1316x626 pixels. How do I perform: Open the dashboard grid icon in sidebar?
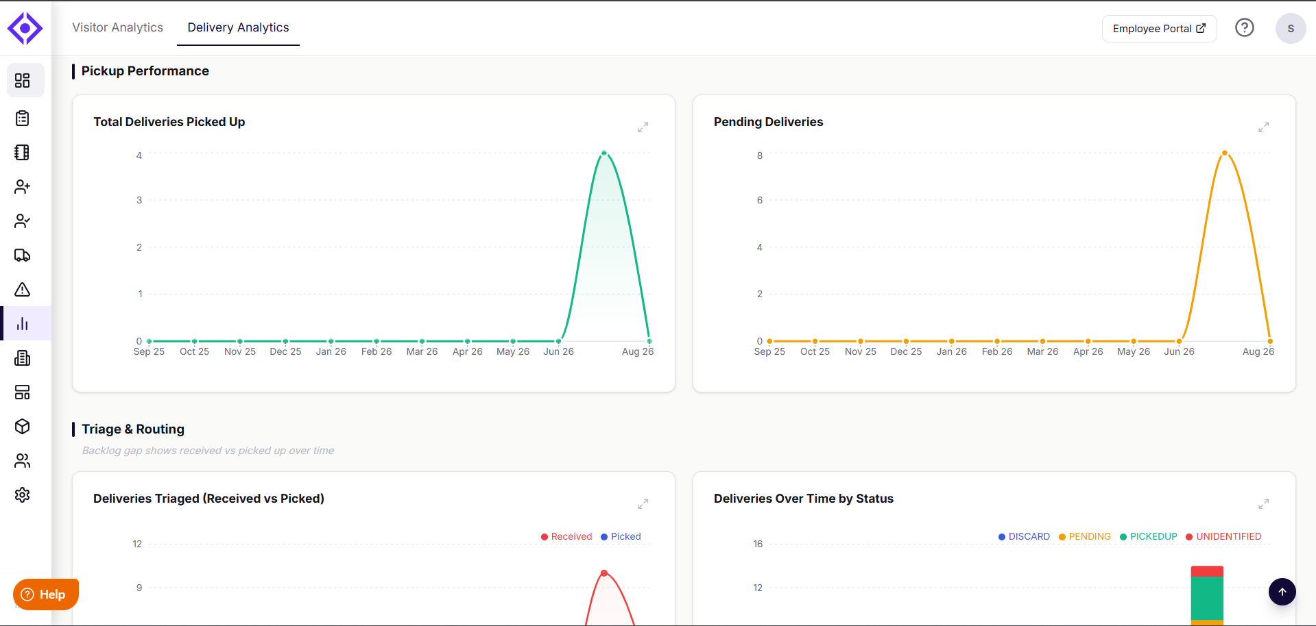tap(23, 81)
